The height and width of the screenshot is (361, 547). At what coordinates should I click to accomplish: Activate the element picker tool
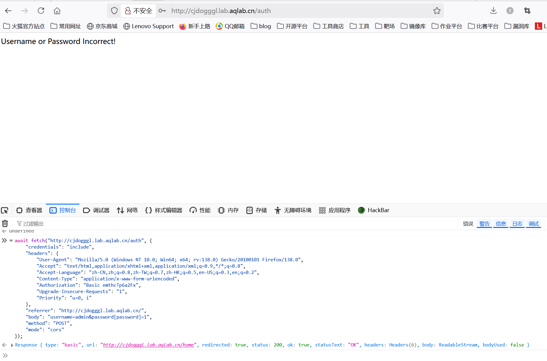coord(5,210)
